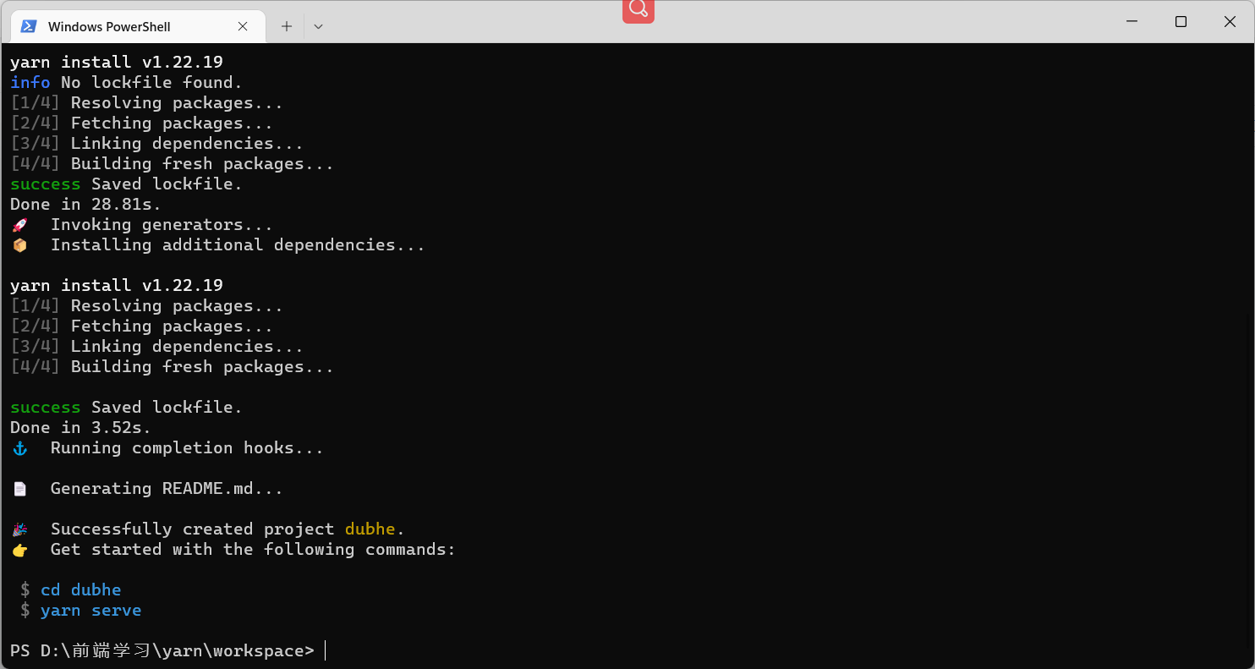Maximize the terminal window

pos(1181,22)
